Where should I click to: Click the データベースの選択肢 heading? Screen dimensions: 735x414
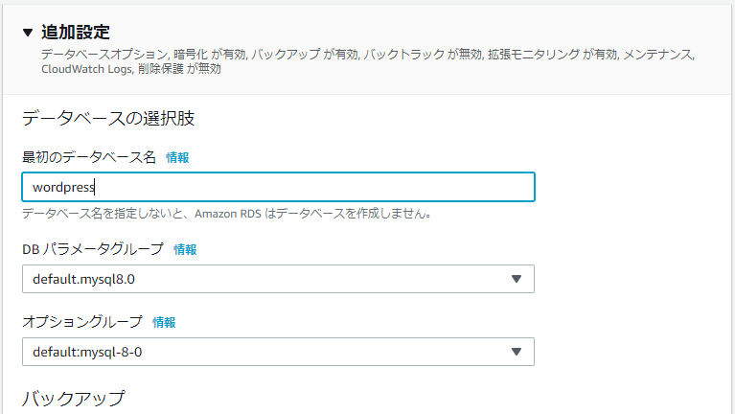(109, 119)
